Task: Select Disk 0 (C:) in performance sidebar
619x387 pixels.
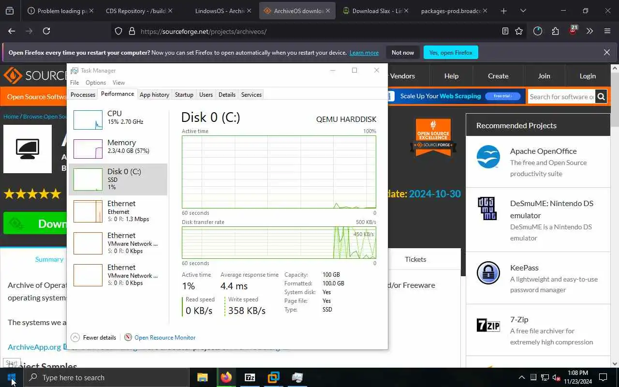Action: (118, 179)
